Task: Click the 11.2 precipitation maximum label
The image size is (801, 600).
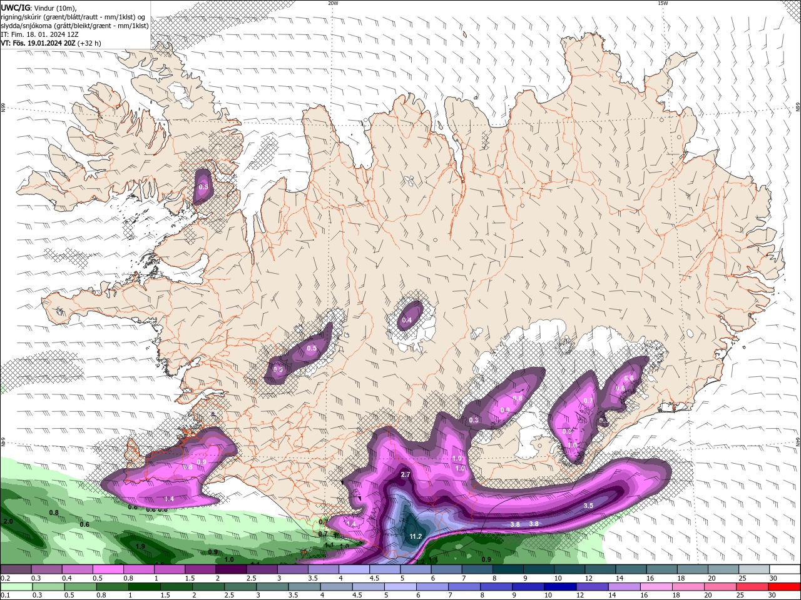Action: click(x=416, y=536)
